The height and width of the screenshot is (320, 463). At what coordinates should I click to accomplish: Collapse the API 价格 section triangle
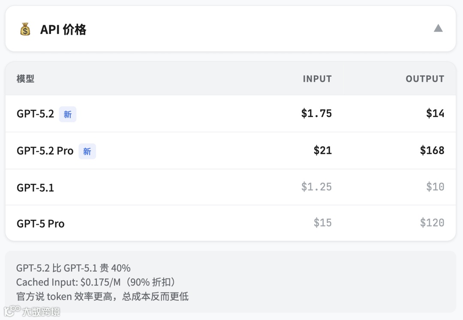438,28
